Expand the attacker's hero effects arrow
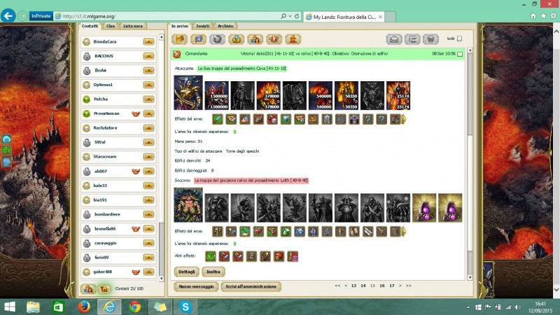This screenshot has height=315, width=560. coord(402,120)
